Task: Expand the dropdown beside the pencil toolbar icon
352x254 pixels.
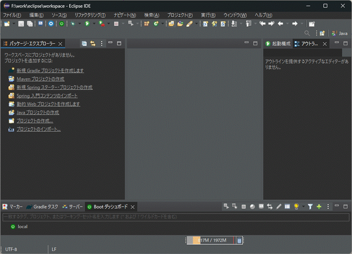Action: 196,24
